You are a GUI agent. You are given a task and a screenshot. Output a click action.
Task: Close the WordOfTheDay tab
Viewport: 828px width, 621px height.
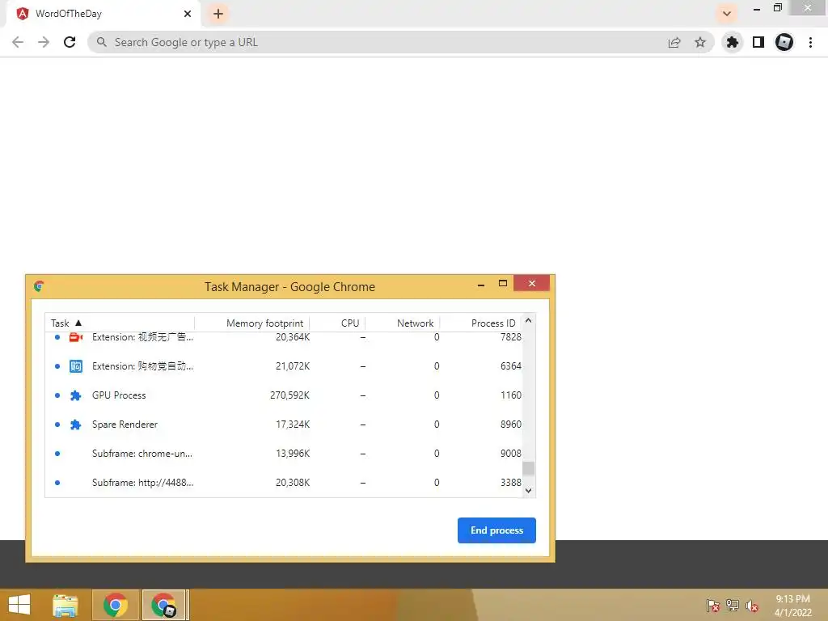coord(188,14)
